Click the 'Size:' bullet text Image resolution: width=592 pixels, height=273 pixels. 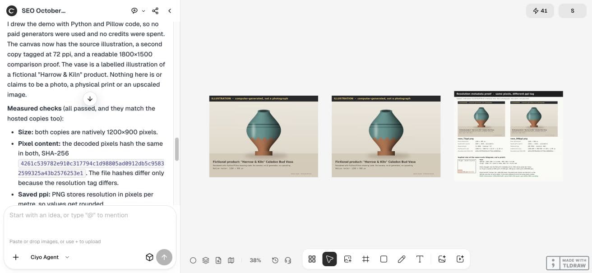pos(26,132)
